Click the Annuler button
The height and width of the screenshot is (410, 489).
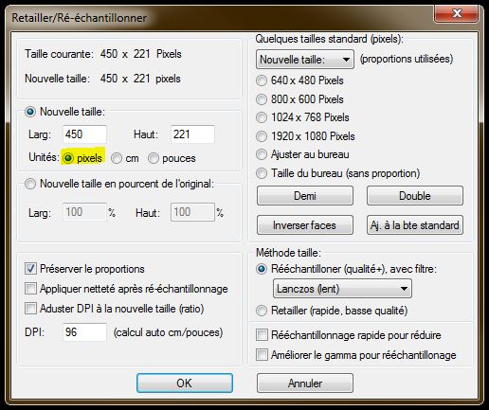click(305, 383)
